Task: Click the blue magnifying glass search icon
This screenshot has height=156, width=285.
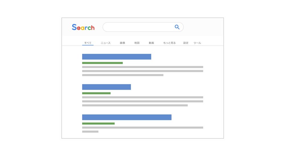Action: pyautogui.click(x=177, y=27)
